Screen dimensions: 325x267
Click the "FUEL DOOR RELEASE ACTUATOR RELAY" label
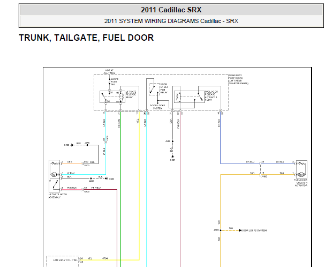[x=211, y=96]
